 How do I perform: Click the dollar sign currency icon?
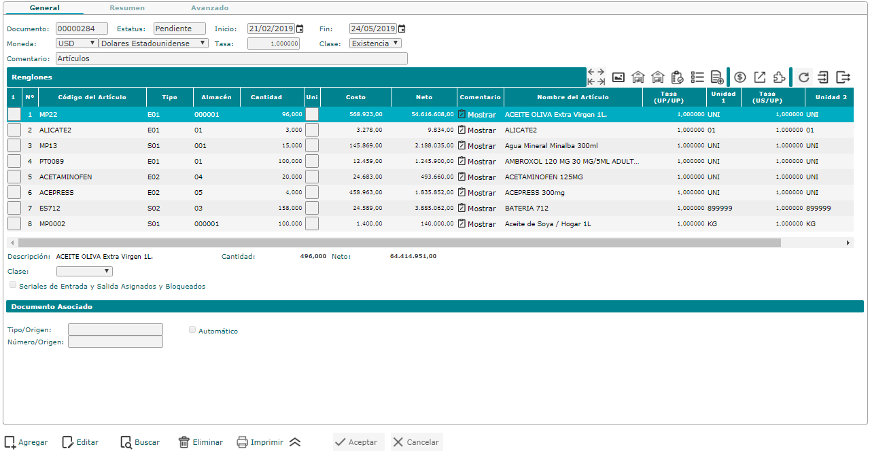point(740,77)
